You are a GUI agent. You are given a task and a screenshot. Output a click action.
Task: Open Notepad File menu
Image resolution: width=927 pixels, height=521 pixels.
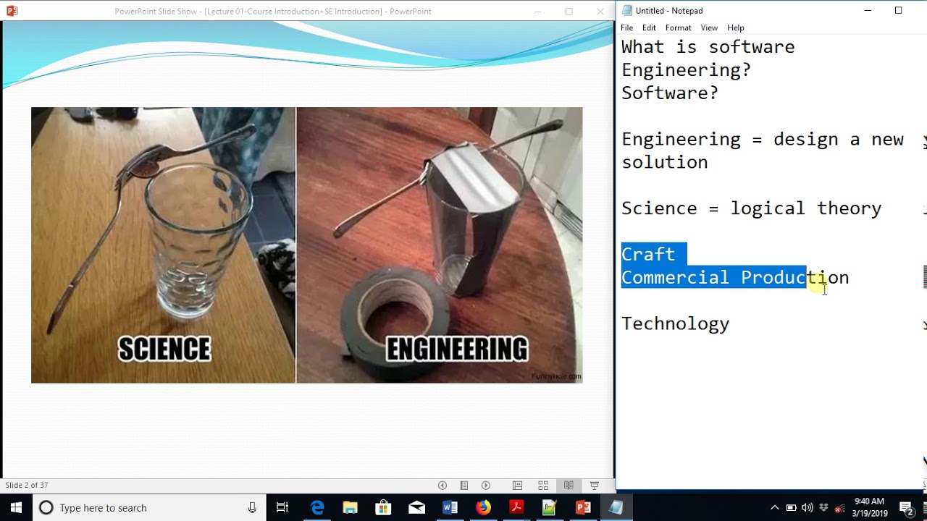click(x=626, y=27)
